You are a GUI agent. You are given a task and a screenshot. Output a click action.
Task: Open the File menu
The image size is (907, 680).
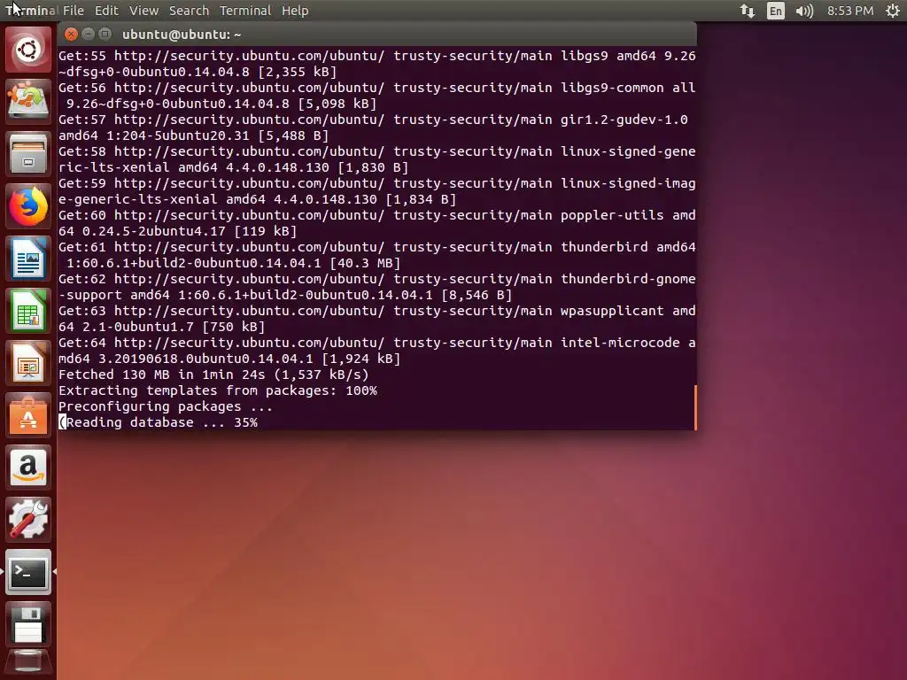tap(74, 11)
